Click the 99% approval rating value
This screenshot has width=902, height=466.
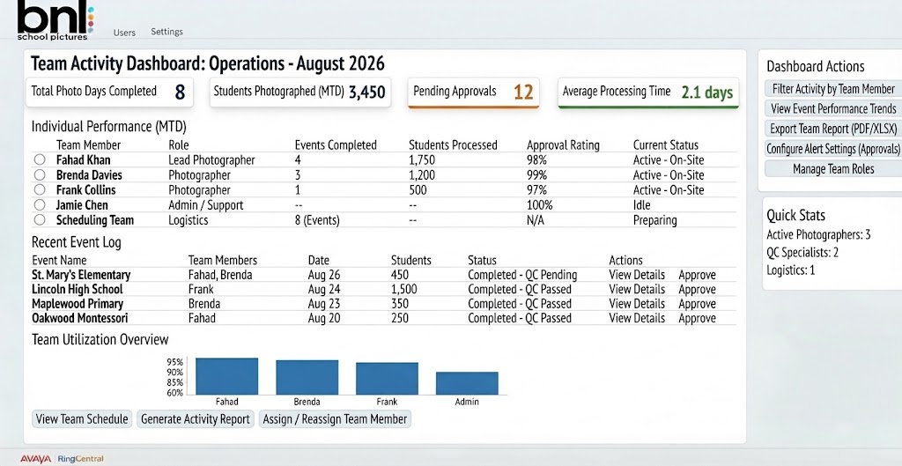pos(536,175)
